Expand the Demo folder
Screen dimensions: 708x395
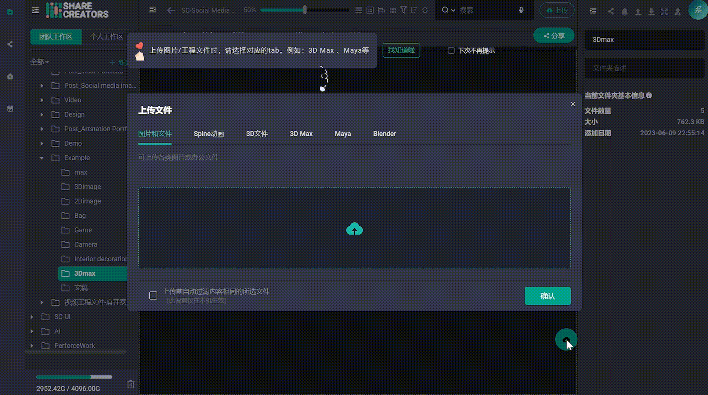pyautogui.click(x=42, y=143)
